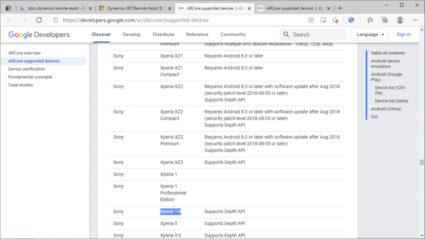Open the Reference nav tab
This screenshot has height=239, width=425.
[x=197, y=34]
